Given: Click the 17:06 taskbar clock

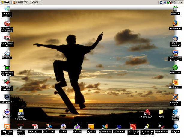Looking at the screenshot, I should pyautogui.click(x=180, y=2).
